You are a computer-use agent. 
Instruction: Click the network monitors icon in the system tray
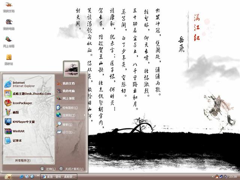pos(221,177)
